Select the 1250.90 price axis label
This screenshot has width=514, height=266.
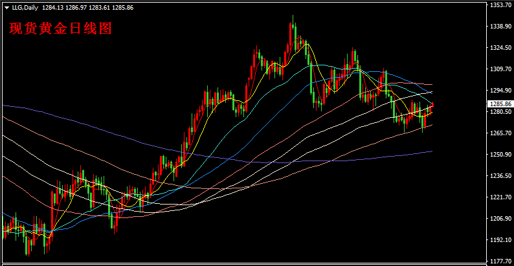500,154
